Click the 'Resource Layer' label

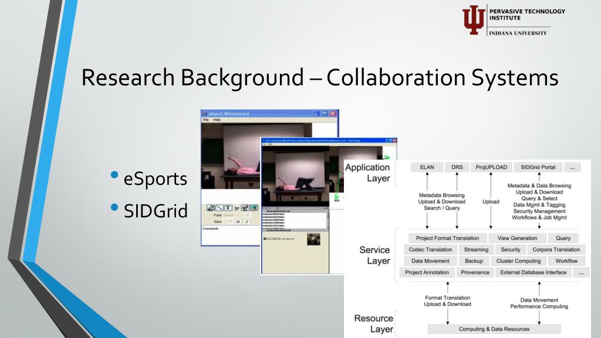click(x=374, y=324)
